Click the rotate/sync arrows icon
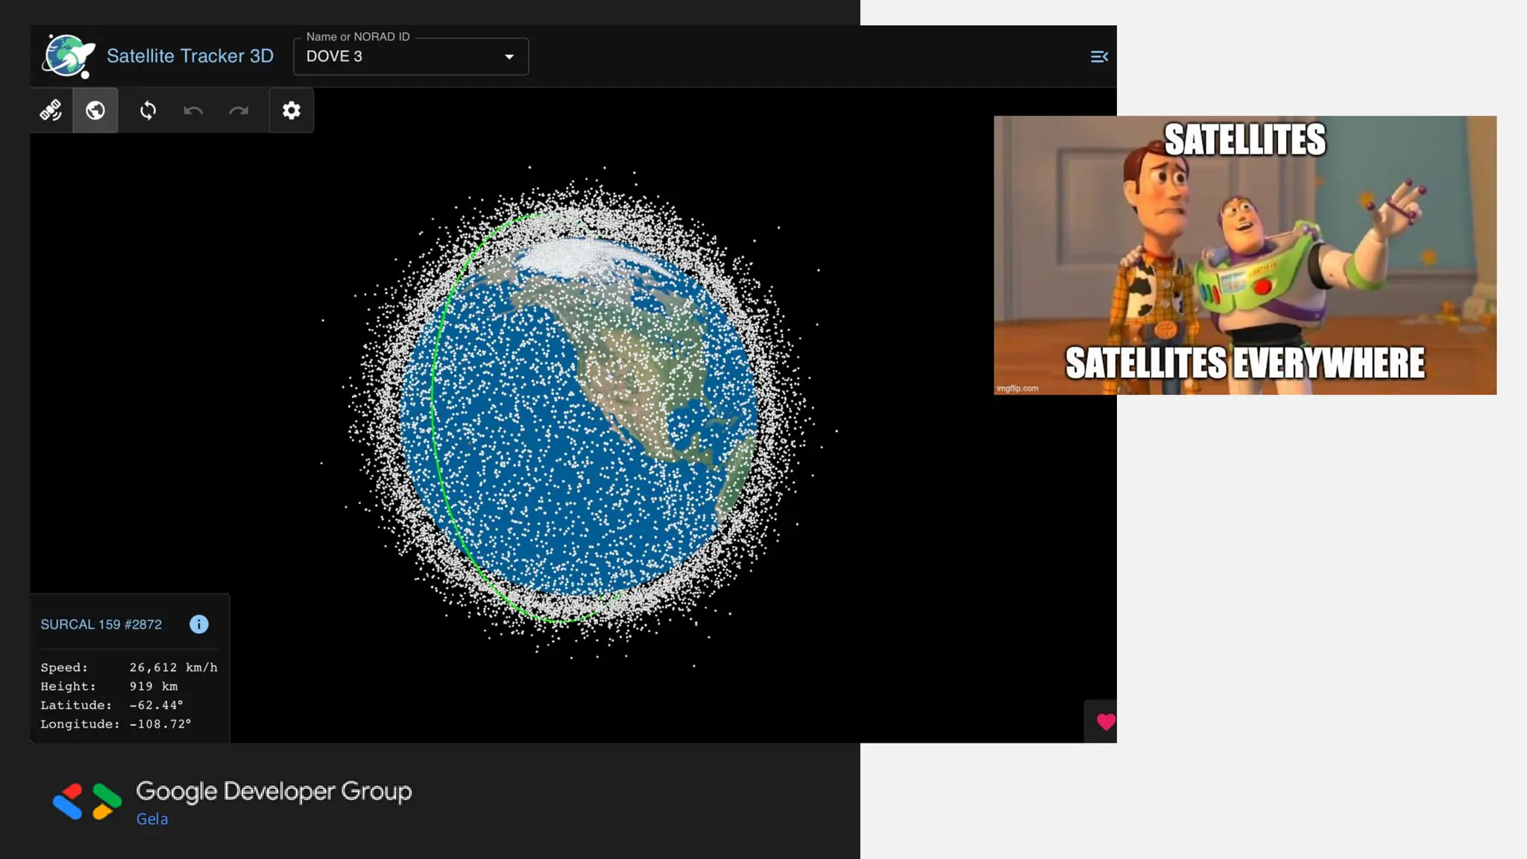 click(148, 110)
